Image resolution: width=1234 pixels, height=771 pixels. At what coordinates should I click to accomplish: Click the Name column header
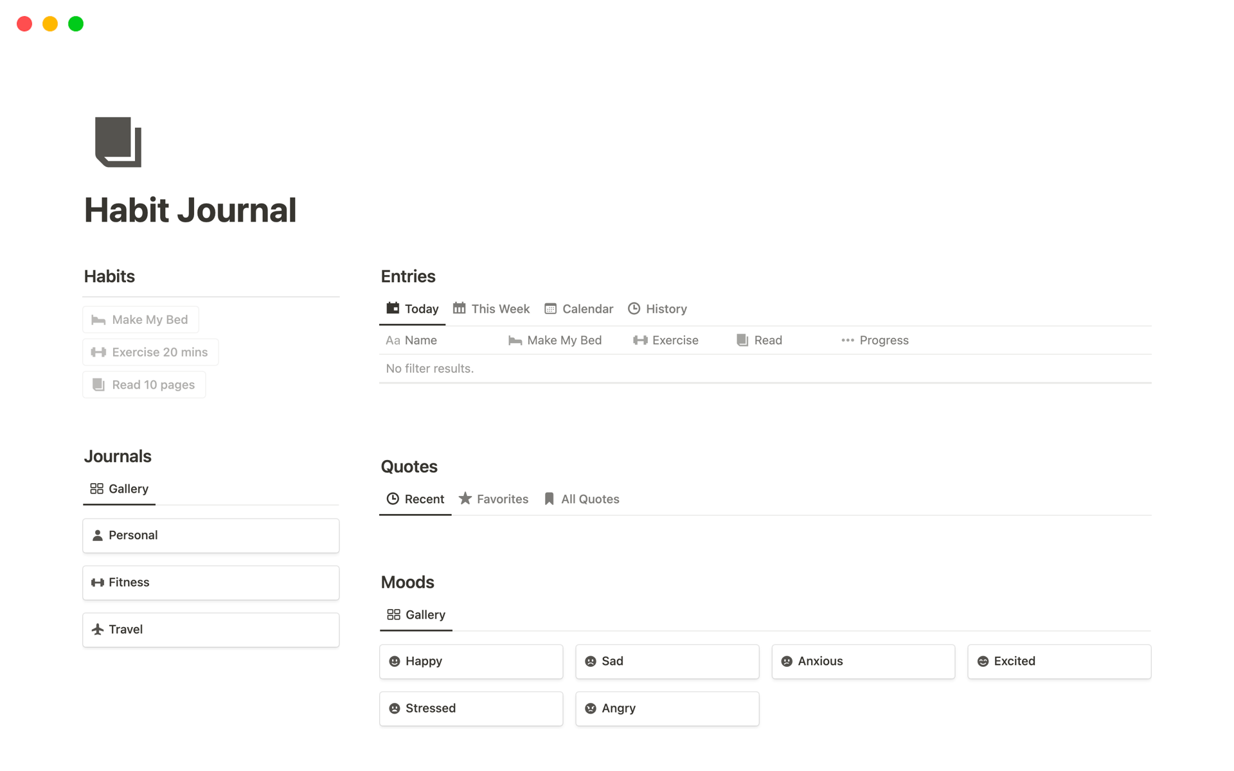[412, 341]
